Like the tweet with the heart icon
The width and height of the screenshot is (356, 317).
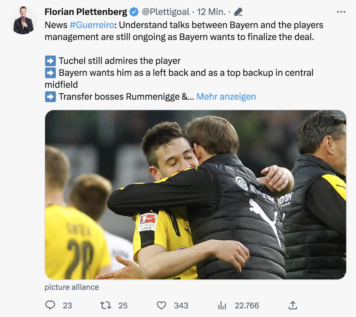(x=161, y=305)
